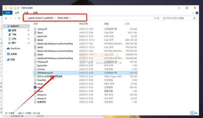Click the jade9+findit17+pdf2009 breadcrumb
This screenshot has height=118, width=203.
pyautogui.click(x=41, y=18)
